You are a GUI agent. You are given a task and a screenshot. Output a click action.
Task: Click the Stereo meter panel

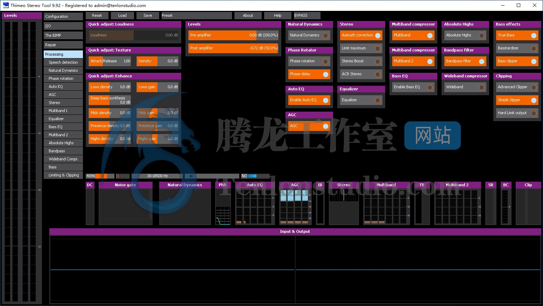(x=344, y=203)
